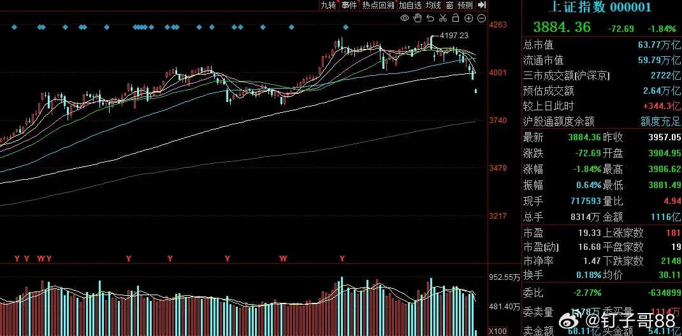Click the 现手 value 717593
The image size is (682, 336).
tap(585, 201)
